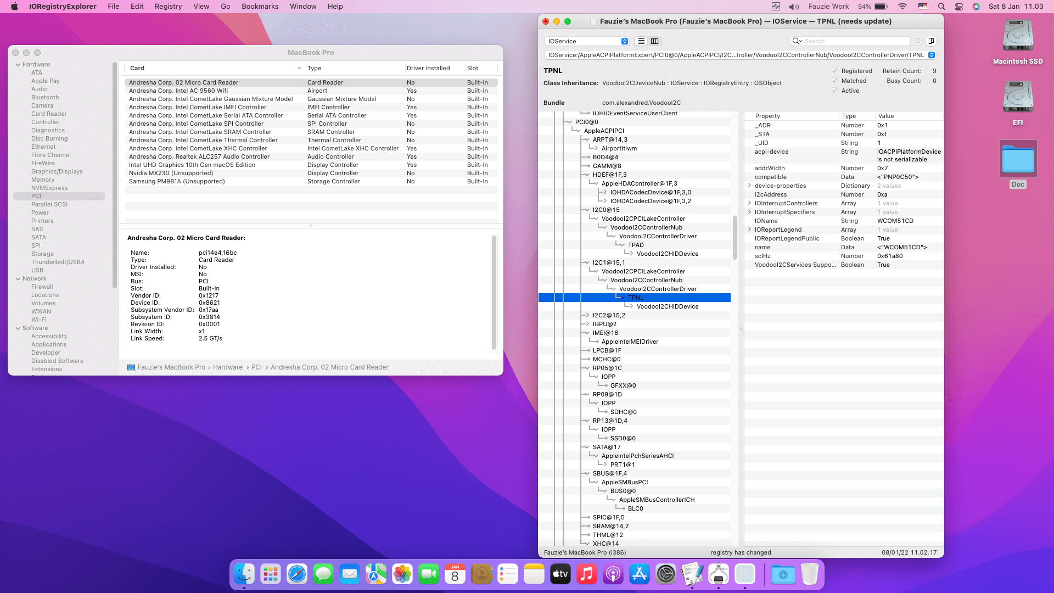Open Reminders from the dock
Screen dimensions: 1054x593
(508, 574)
